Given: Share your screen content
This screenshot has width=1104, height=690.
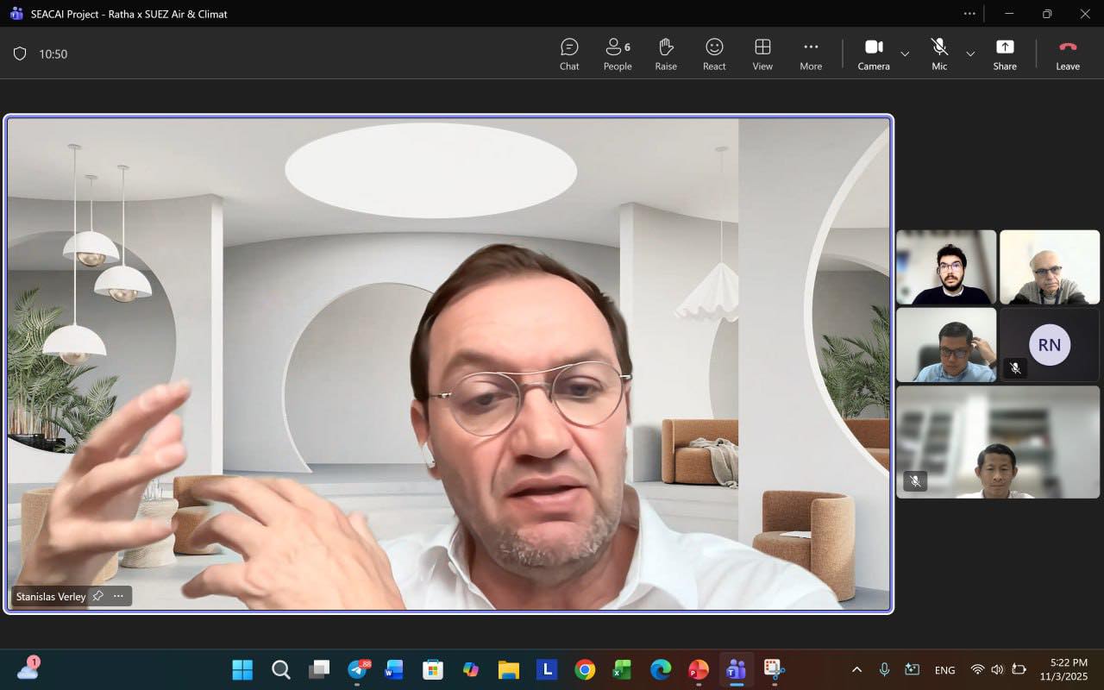Looking at the screenshot, I should [1005, 53].
